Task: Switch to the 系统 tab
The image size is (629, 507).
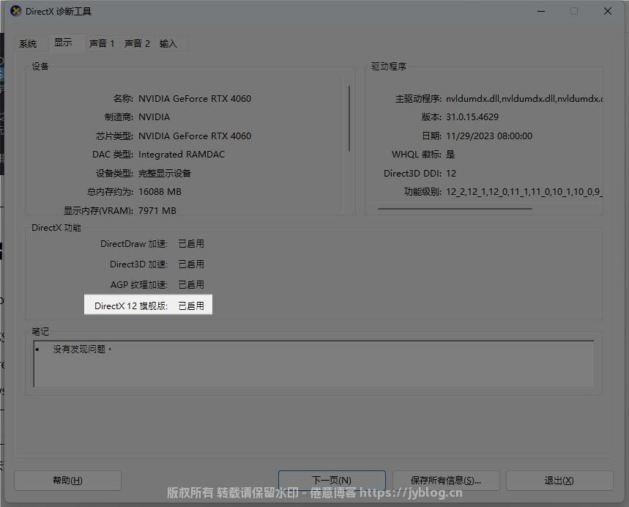Action: (x=28, y=44)
